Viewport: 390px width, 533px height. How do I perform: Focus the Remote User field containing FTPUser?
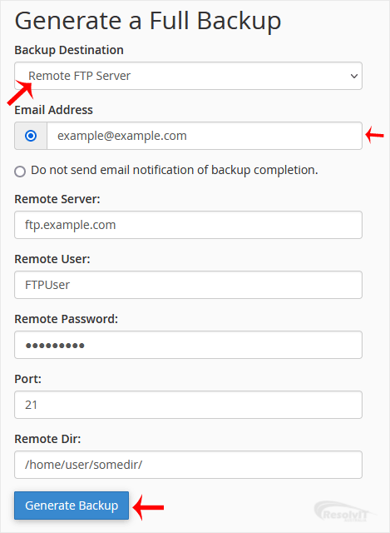pyautogui.click(x=188, y=285)
